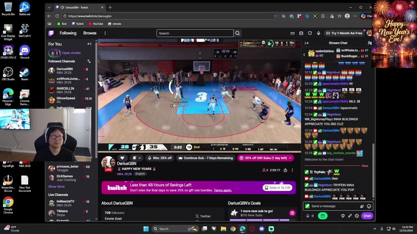Click the NBA 2K26 category link
This screenshot has height=234, width=417.
click(124, 174)
